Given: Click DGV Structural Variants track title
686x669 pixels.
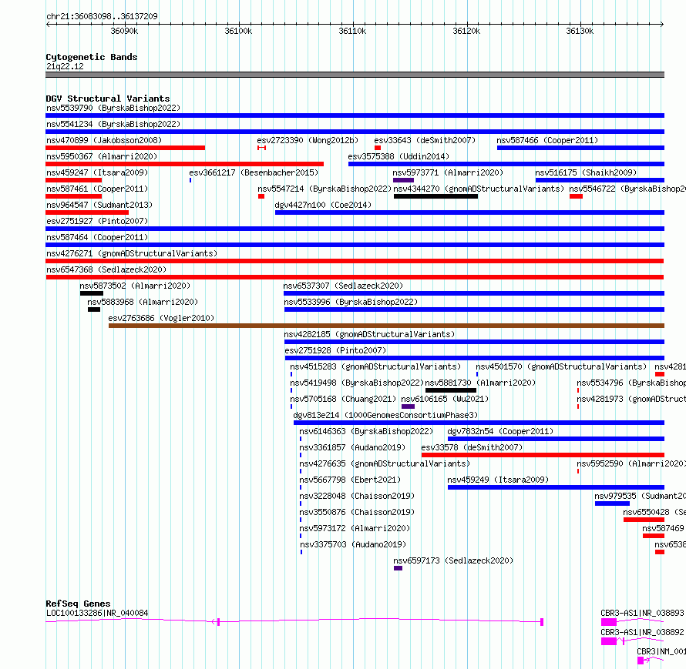Looking at the screenshot, I should click(108, 99).
